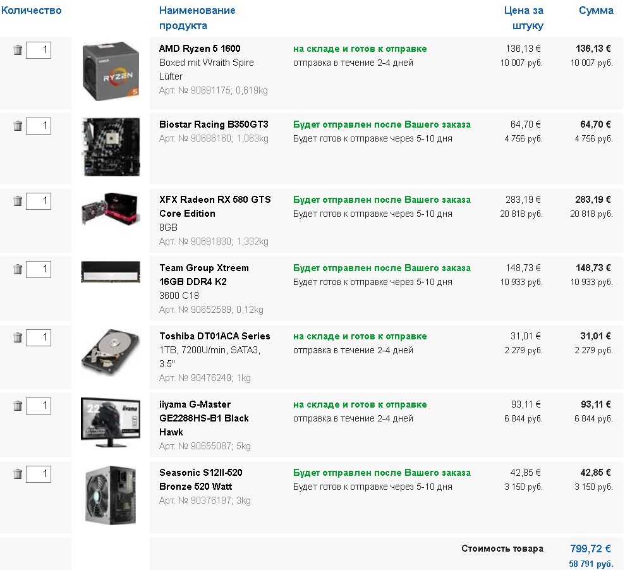Edit quantity of Seasonic S12II-520
This screenshot has width=625, height=570.
click(39, 474)
